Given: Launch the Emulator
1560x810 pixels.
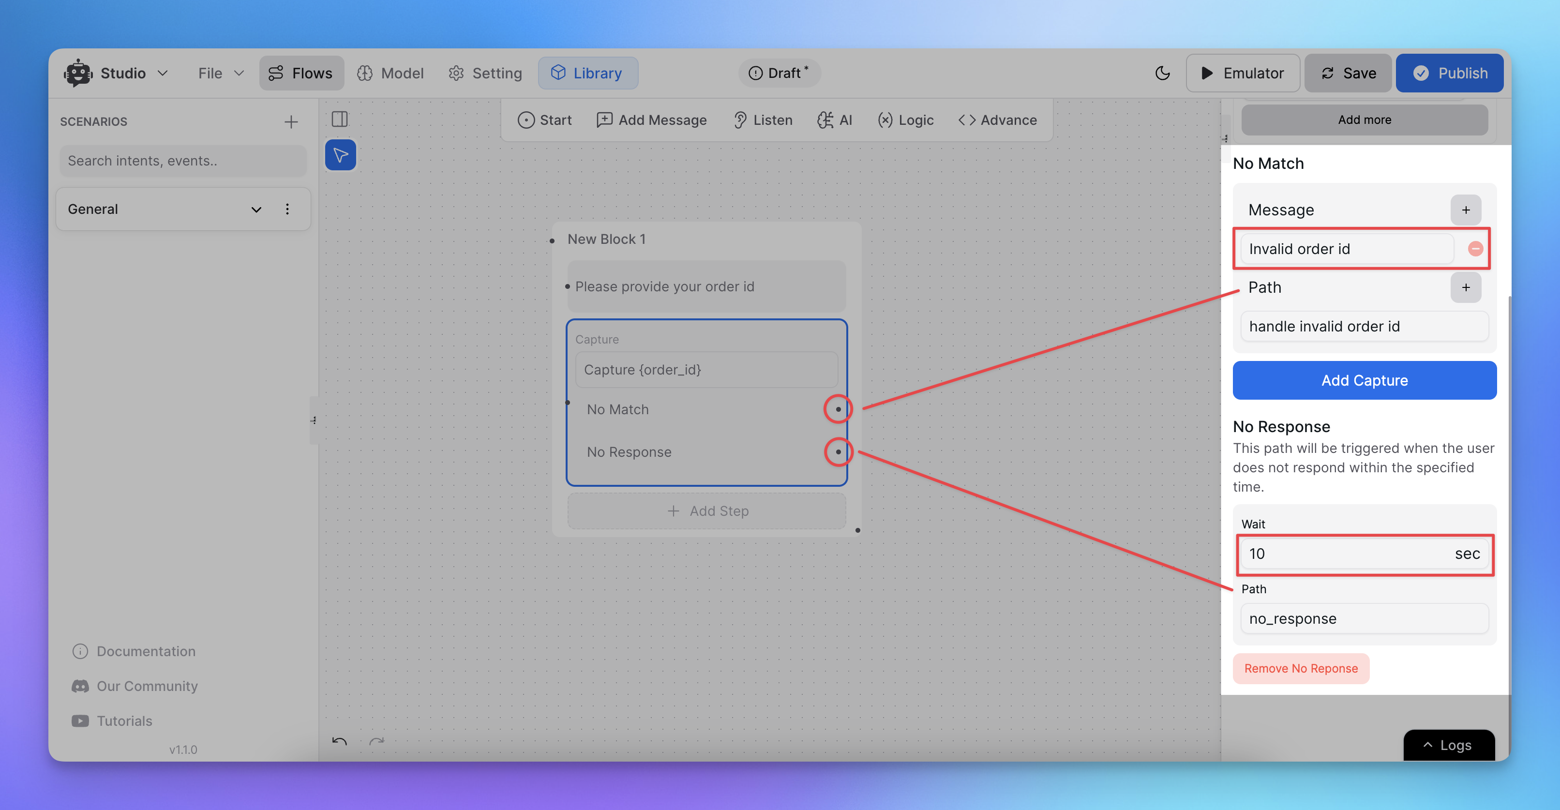Looking at the screenshot, I should pyautogui.click(x=1242, y=73).
